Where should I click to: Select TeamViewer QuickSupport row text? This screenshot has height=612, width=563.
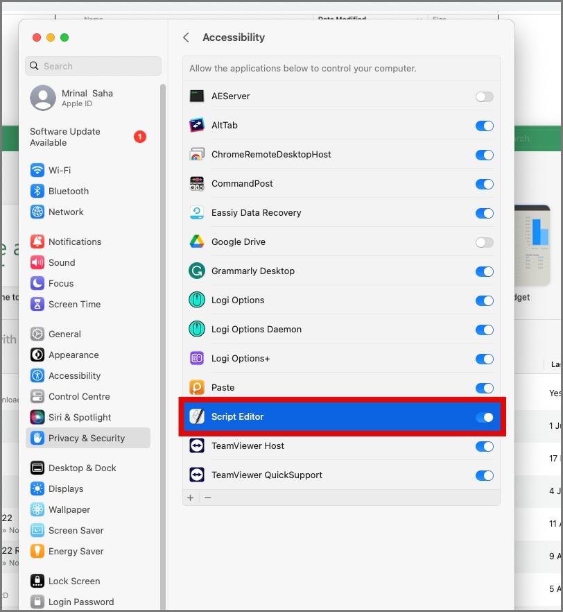pyautogui.click(x=267, y=475)
